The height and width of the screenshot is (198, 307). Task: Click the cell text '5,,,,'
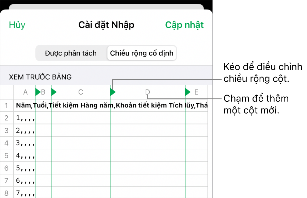click(26, 168)
